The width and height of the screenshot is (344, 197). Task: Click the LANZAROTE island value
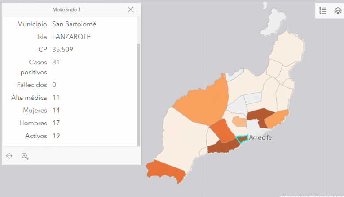71,37
